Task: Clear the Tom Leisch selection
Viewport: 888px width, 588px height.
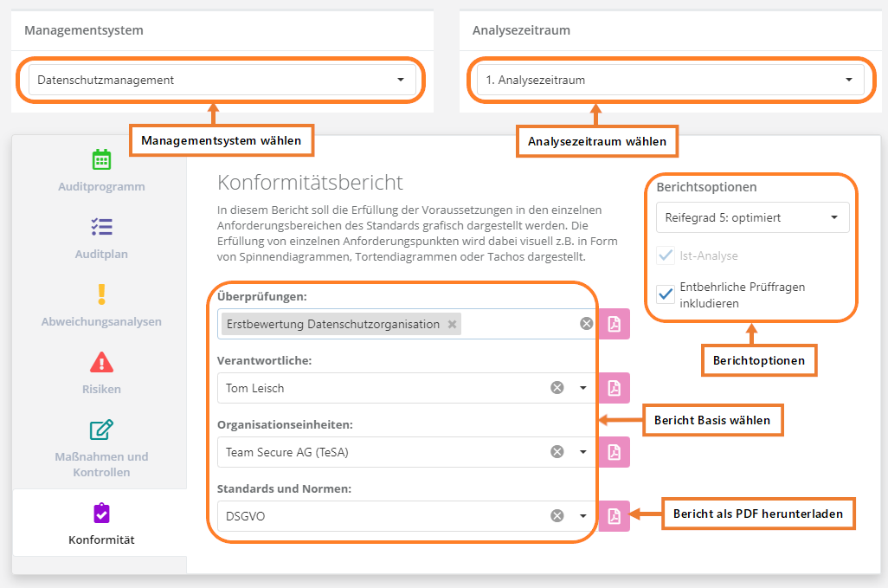Action: tap(557, 388)
